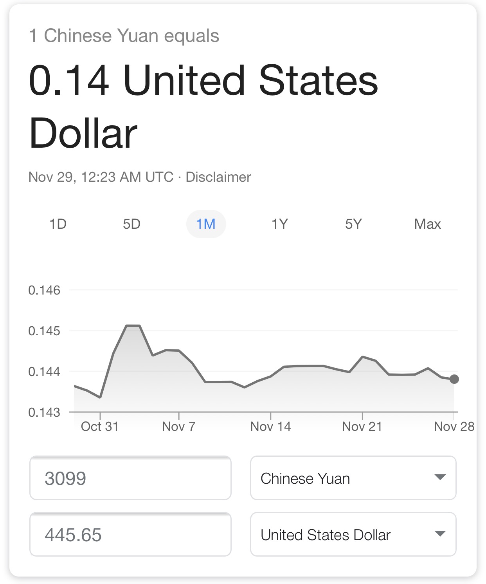Click the arrow beside United States Dollar
This screenshot has width=486, height=584.
440,533
